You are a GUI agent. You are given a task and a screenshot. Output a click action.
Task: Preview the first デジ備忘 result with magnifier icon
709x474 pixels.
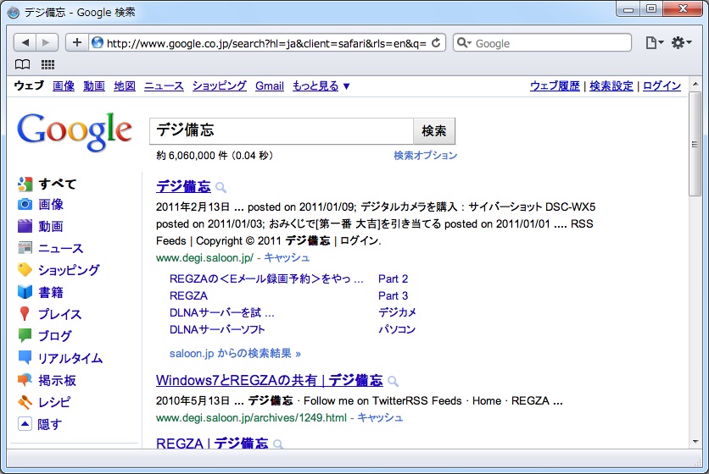pos(221,187)
